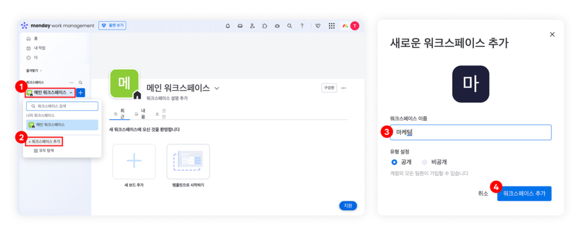Click 취소 to cancel the dialog
Image resolution: width=581 pixels, height=233 pixels.
tap(483, 193)
